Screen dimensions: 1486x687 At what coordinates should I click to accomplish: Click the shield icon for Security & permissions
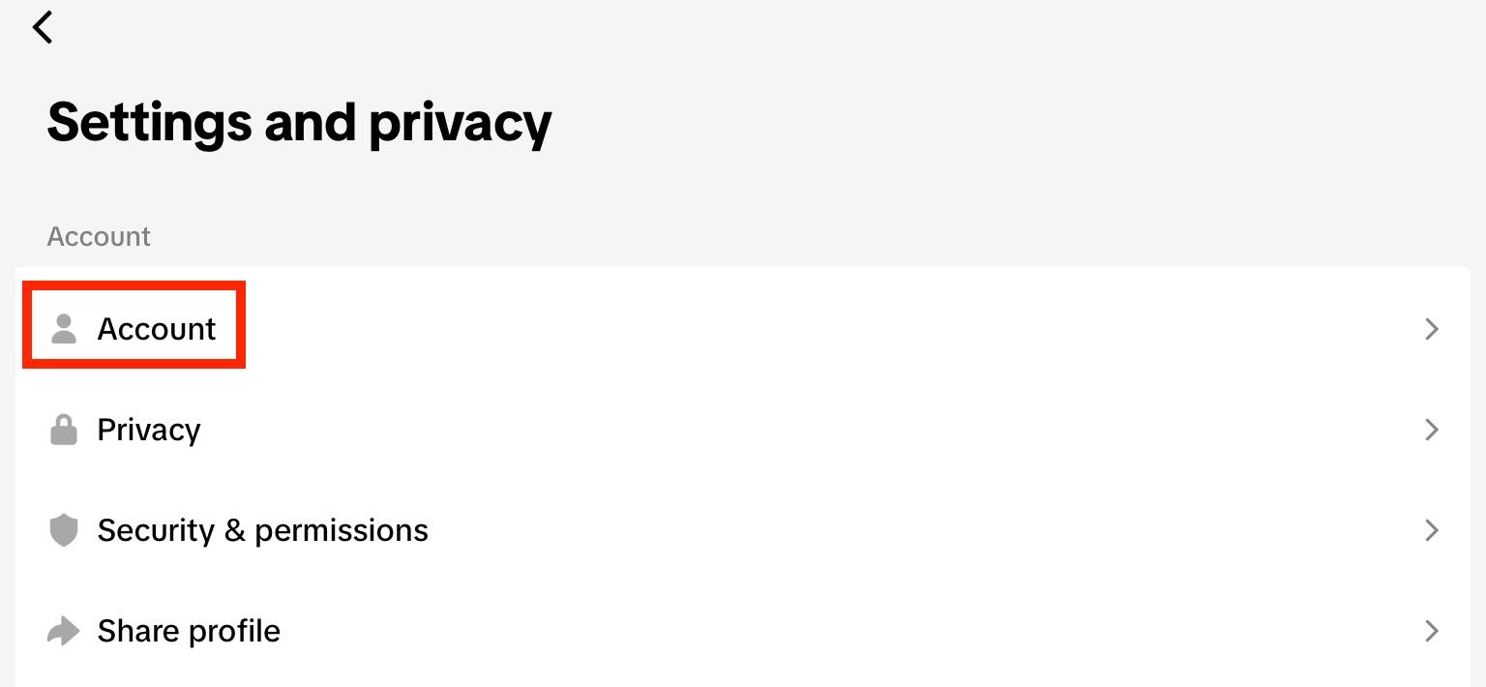click(x=64, y=530)
